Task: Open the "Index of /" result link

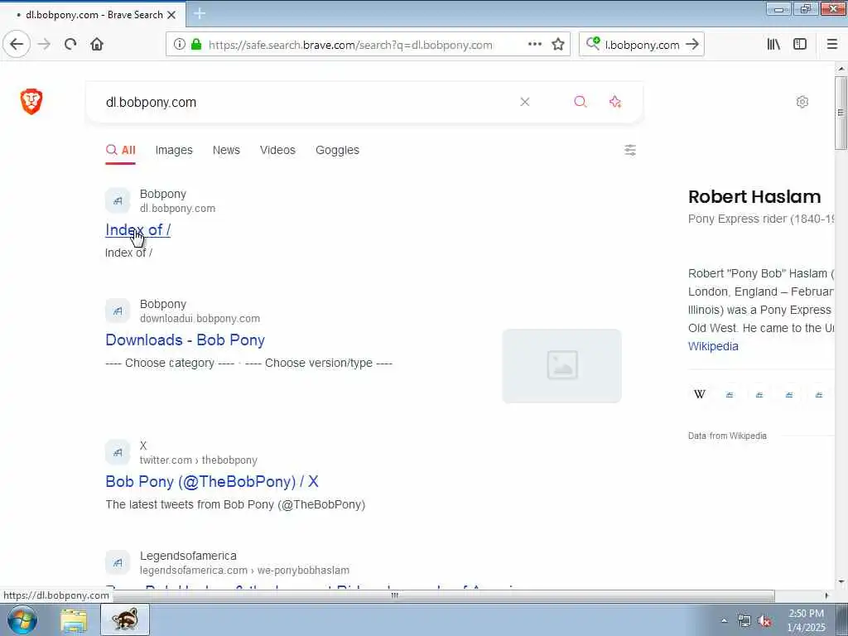Action: coord(138,230)
